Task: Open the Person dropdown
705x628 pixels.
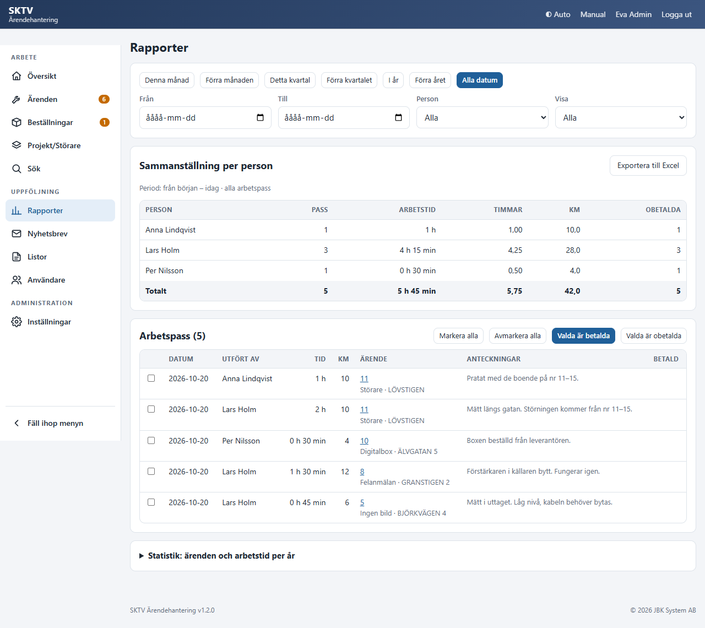Action: (x=482, y=117)
